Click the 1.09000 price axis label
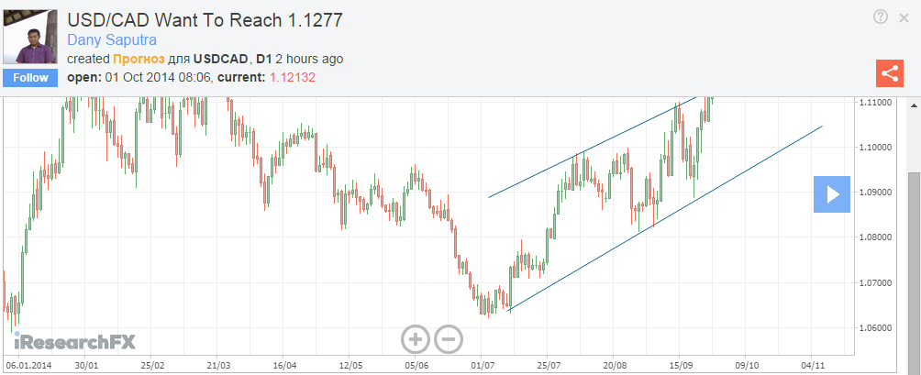The image size is (921, 375). coord(880,193)
